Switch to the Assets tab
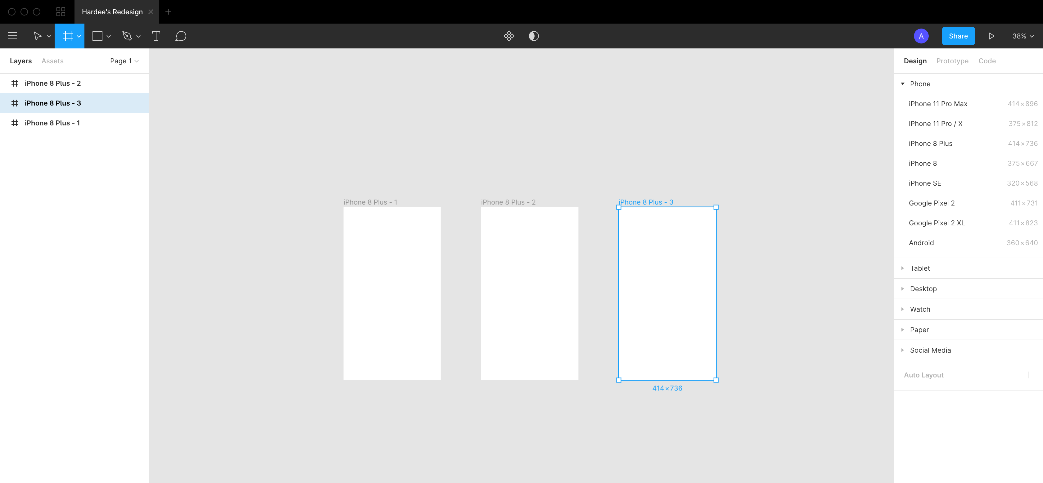The height and width of the screenshot is (483, 1043). click(x=52, y=61)
